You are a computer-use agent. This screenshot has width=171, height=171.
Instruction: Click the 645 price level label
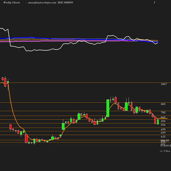[163, 117]
